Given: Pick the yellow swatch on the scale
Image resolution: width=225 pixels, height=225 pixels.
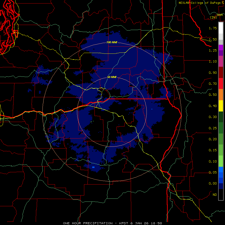Looking at the screenshot, I should pyautogui.click(x=221, y=106).
